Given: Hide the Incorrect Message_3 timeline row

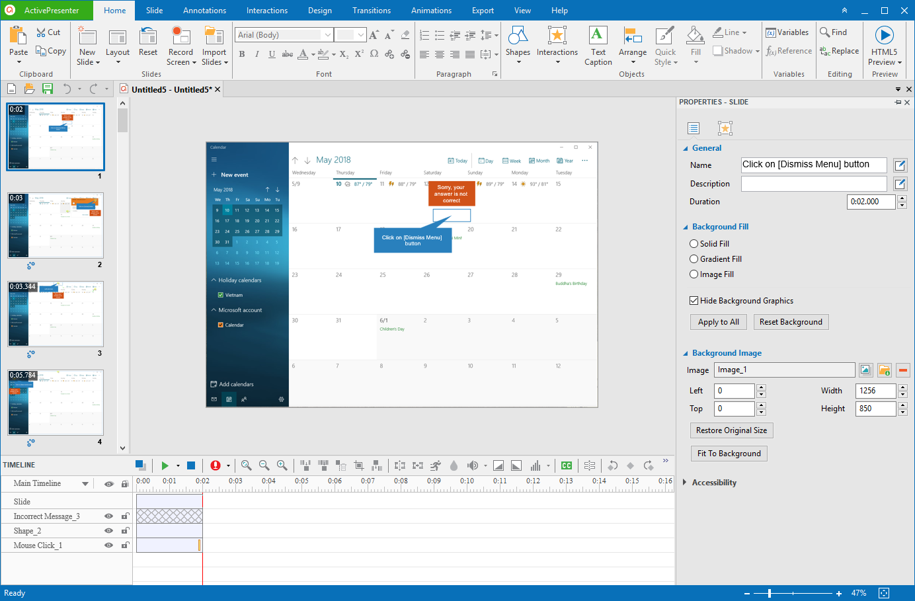Looking at the screenshot, I should pos(108,516).
